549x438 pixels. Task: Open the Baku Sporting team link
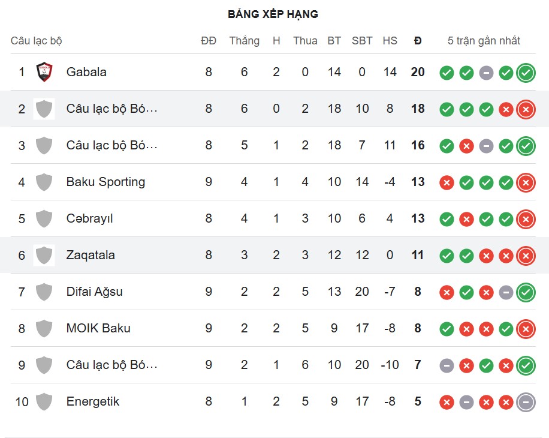[105, 182]
